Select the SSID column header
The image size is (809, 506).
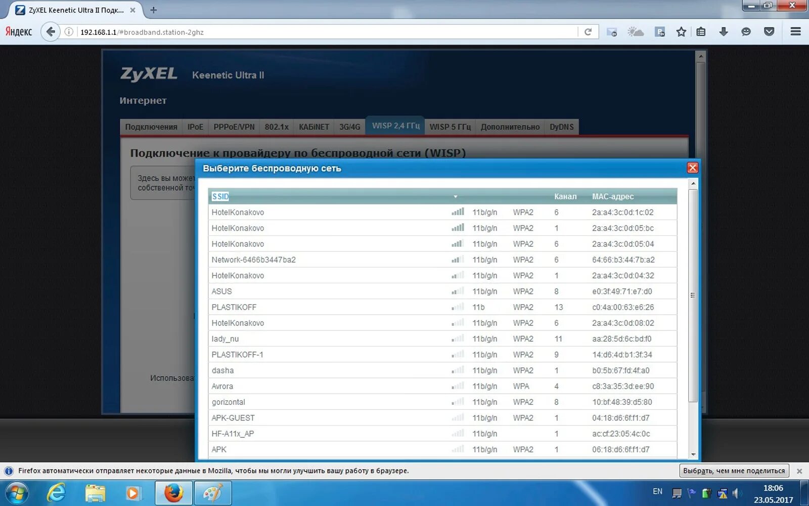[x=220, y=197]
